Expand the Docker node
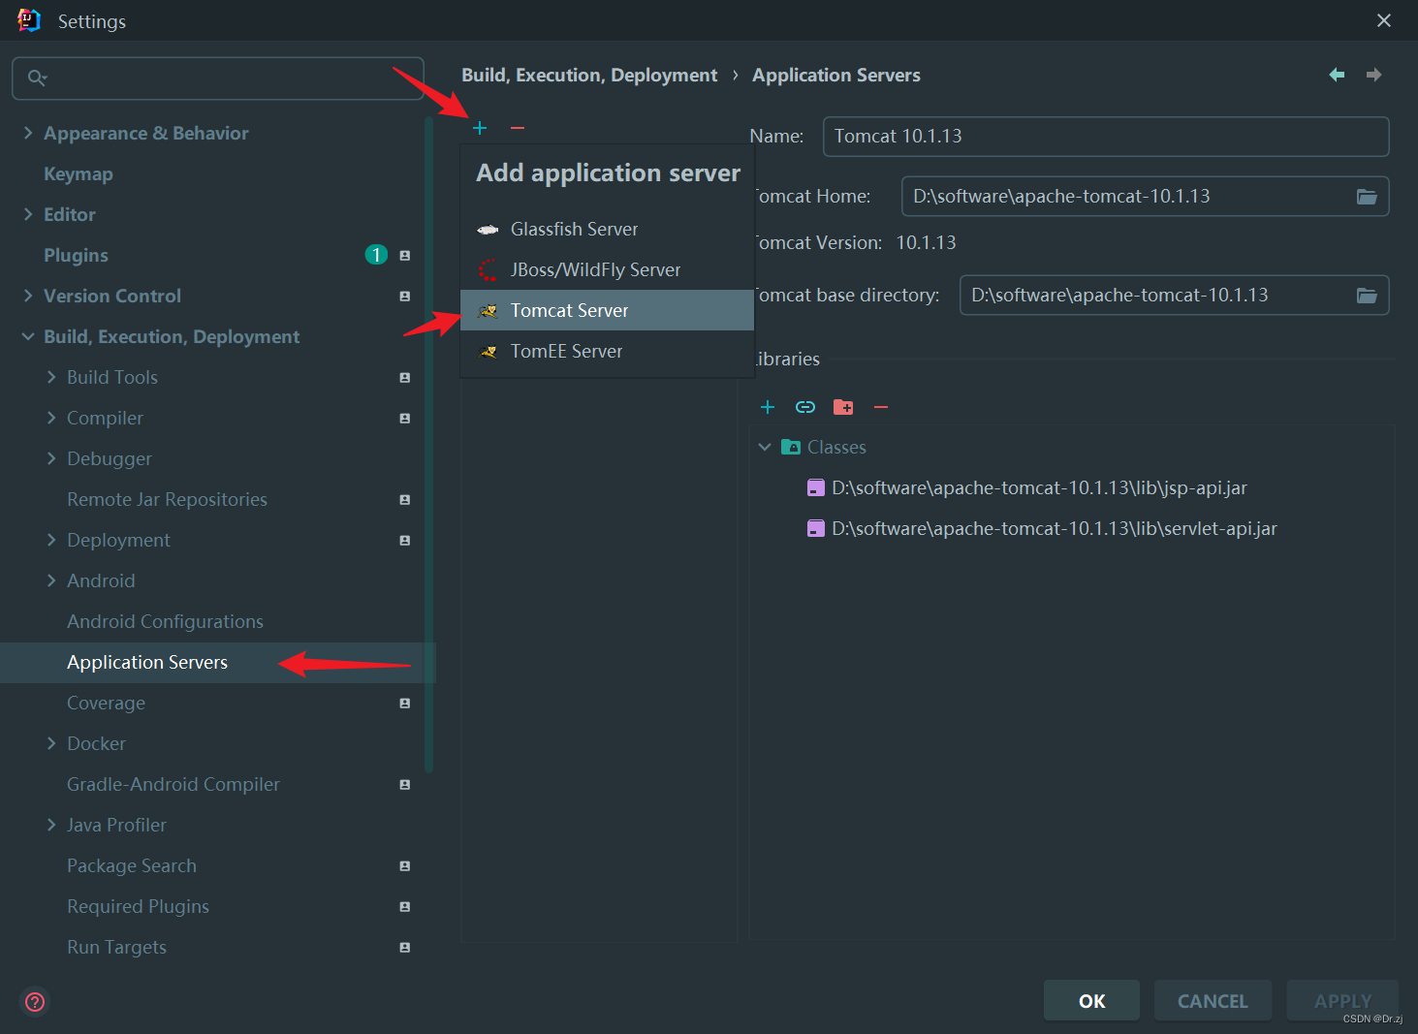This screenshot has width=1418, height=1034. (x=51, y=743)
